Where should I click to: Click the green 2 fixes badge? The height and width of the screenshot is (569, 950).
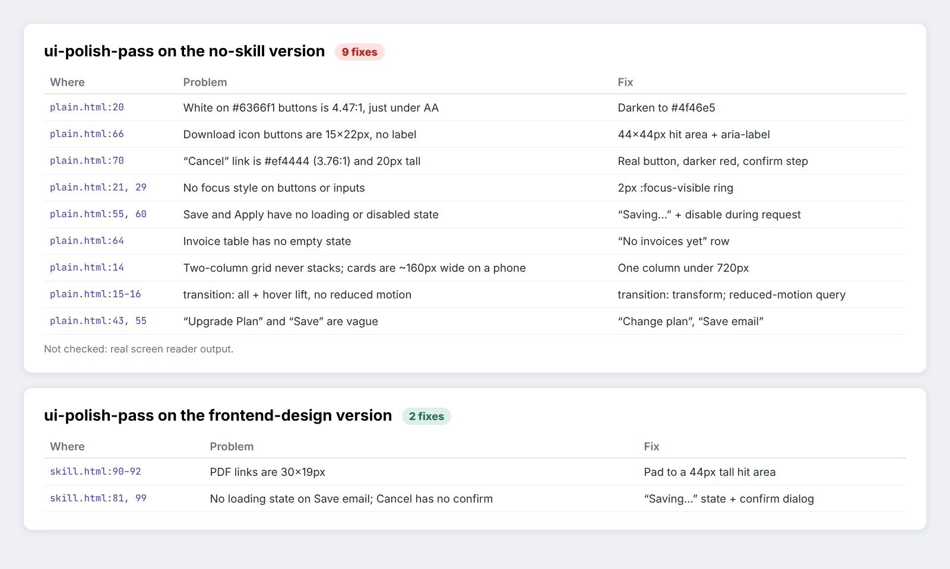coord(426,417)
